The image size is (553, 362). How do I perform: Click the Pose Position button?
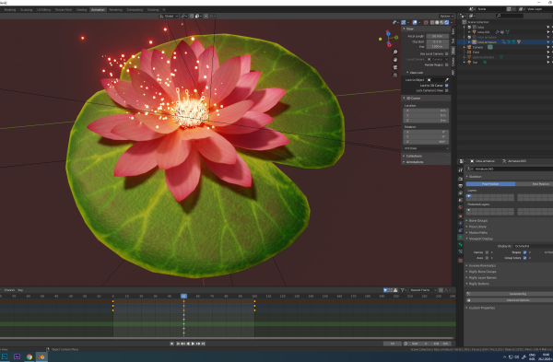490,184
